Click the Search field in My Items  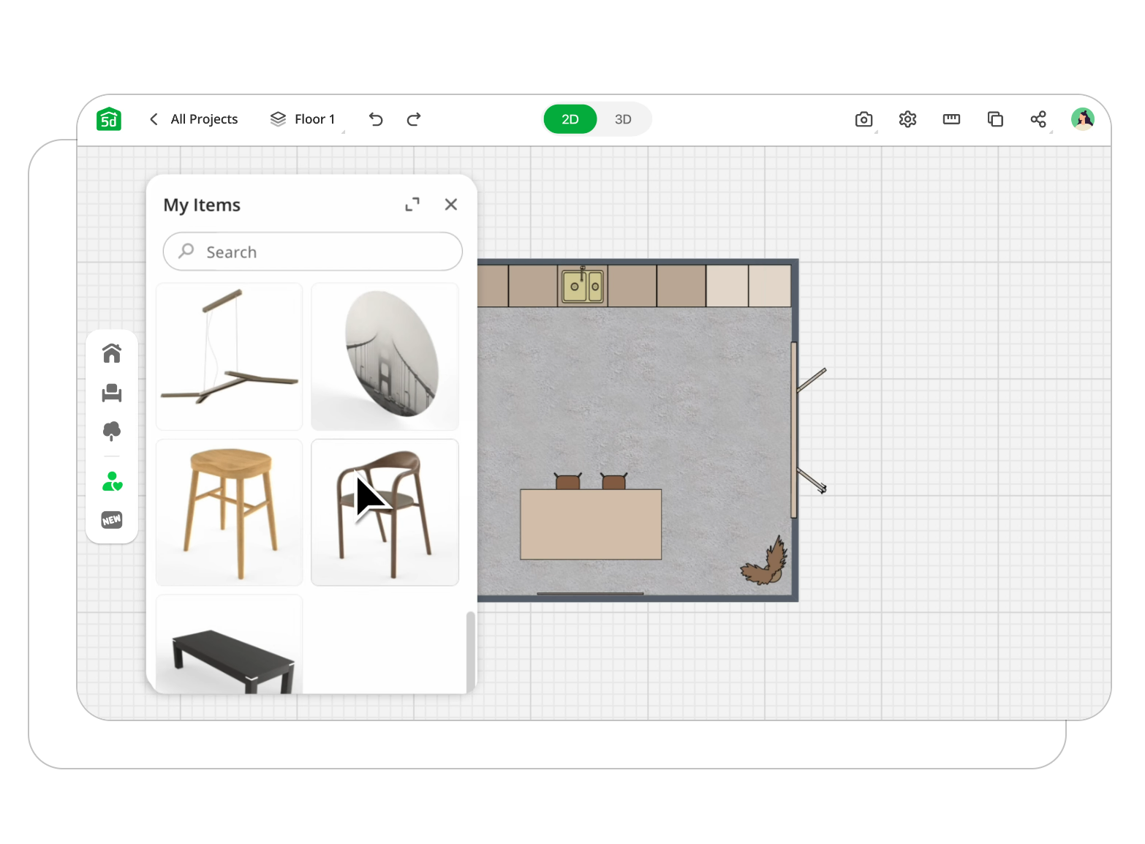[x=313, y=252]
